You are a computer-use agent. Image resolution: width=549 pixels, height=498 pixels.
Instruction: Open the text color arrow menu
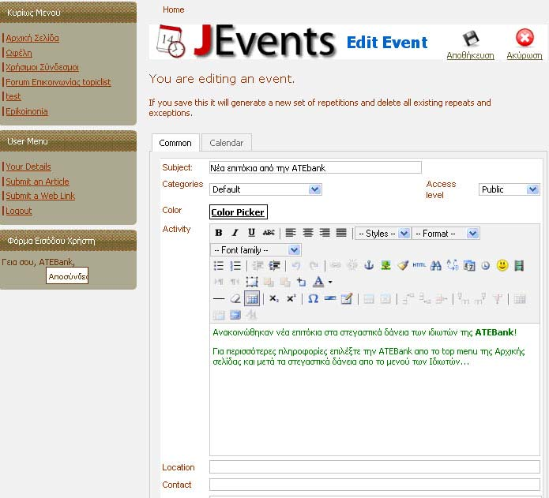click(x=330, y=282)
